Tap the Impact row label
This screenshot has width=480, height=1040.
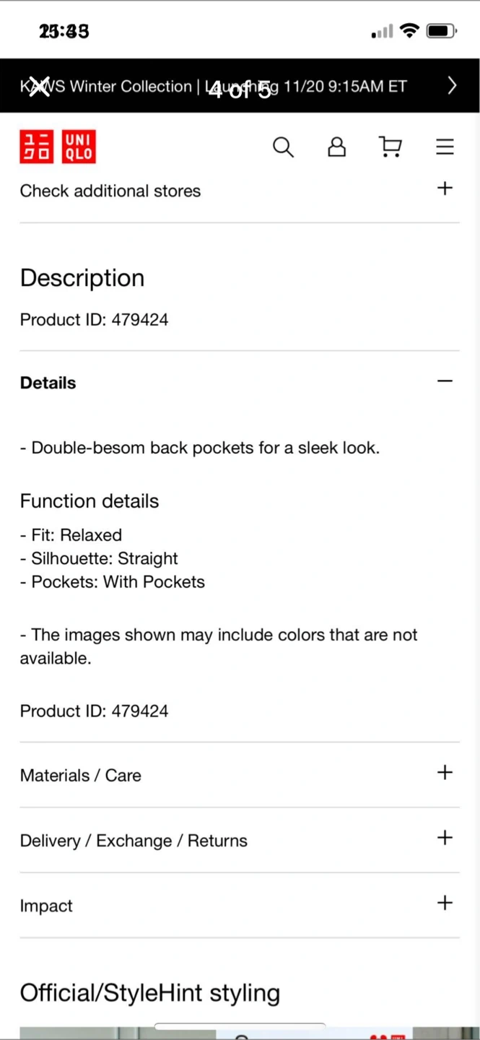point(46,906)
